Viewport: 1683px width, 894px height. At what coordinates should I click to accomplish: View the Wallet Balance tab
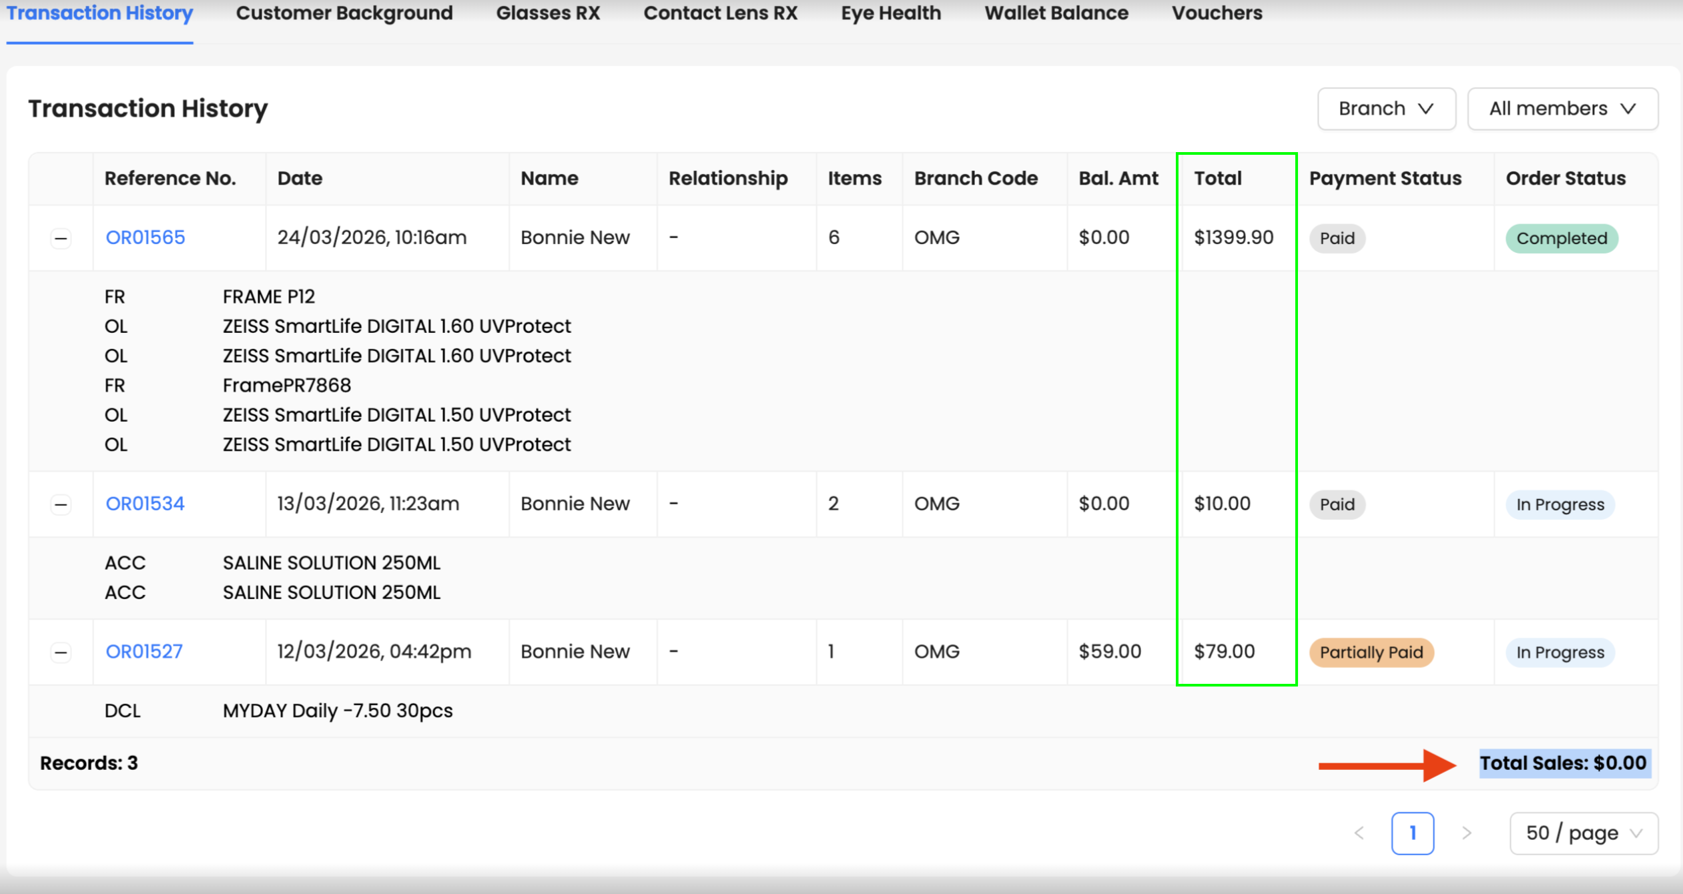[1056, 13]
